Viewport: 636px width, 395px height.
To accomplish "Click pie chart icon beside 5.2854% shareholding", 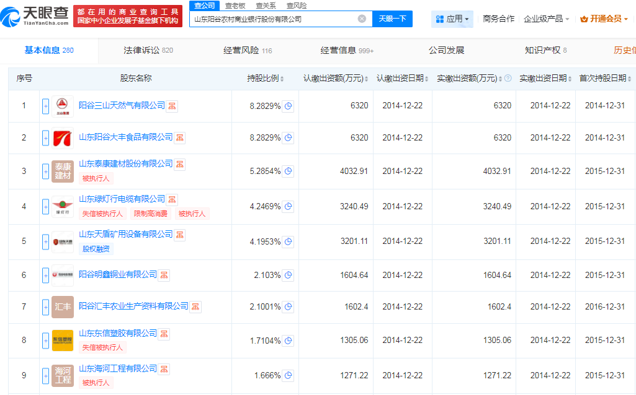I will pyautogui.click(x=288, y=171).
